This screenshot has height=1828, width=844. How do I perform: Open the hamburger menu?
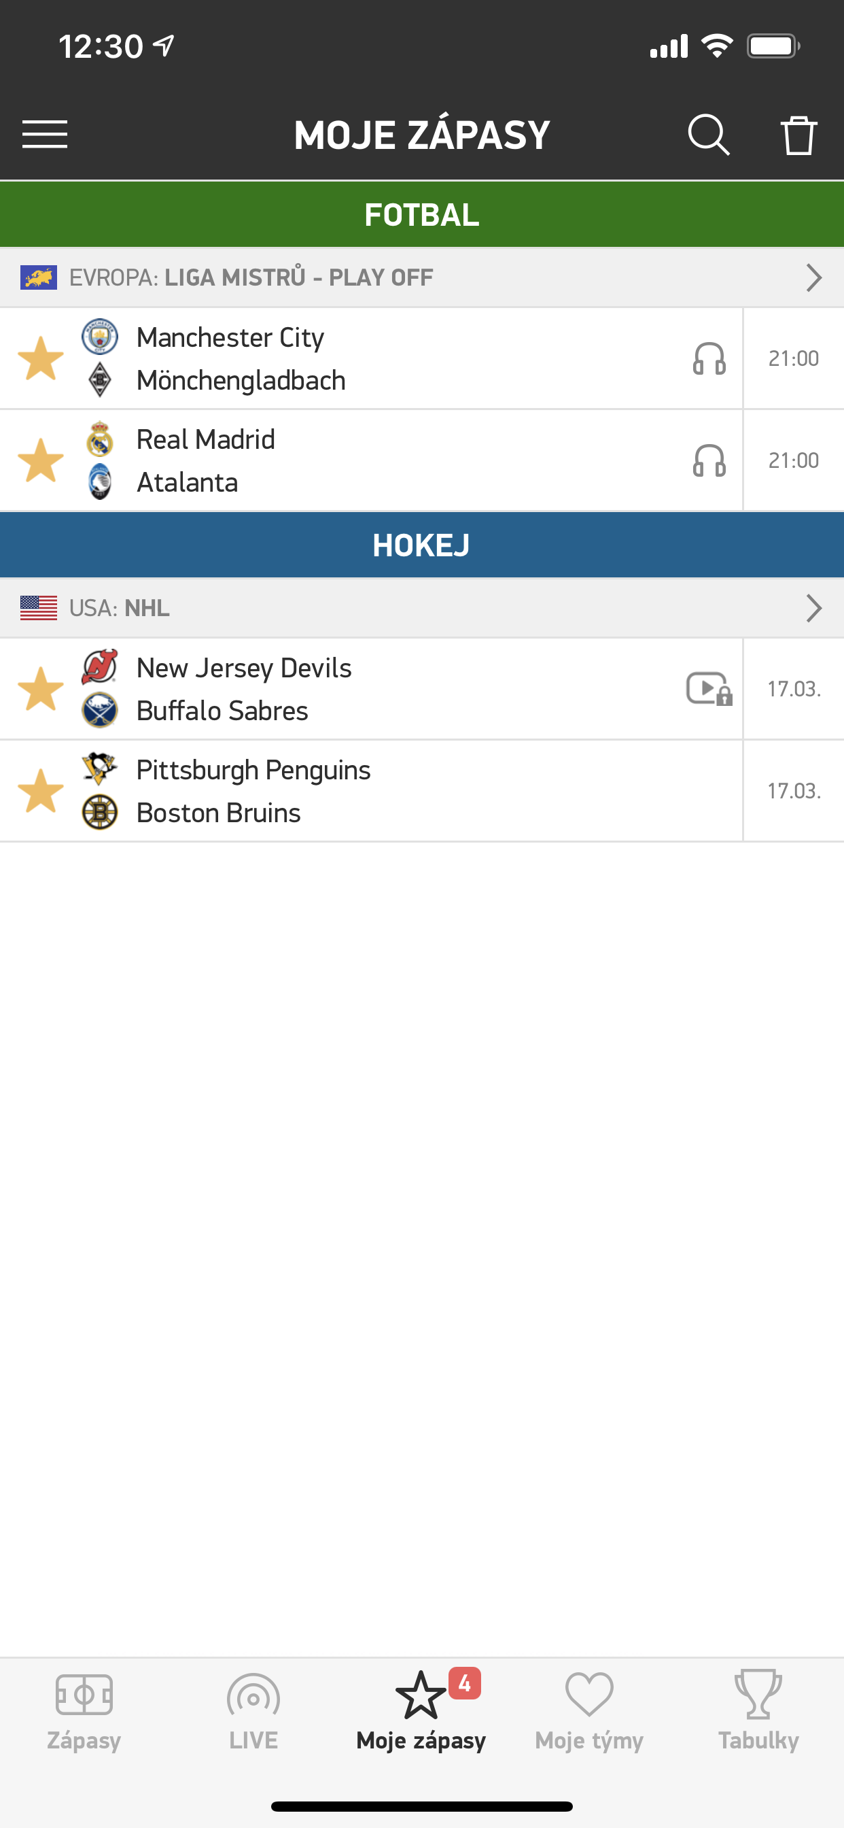pyautogui.click(x=45, y=134)
